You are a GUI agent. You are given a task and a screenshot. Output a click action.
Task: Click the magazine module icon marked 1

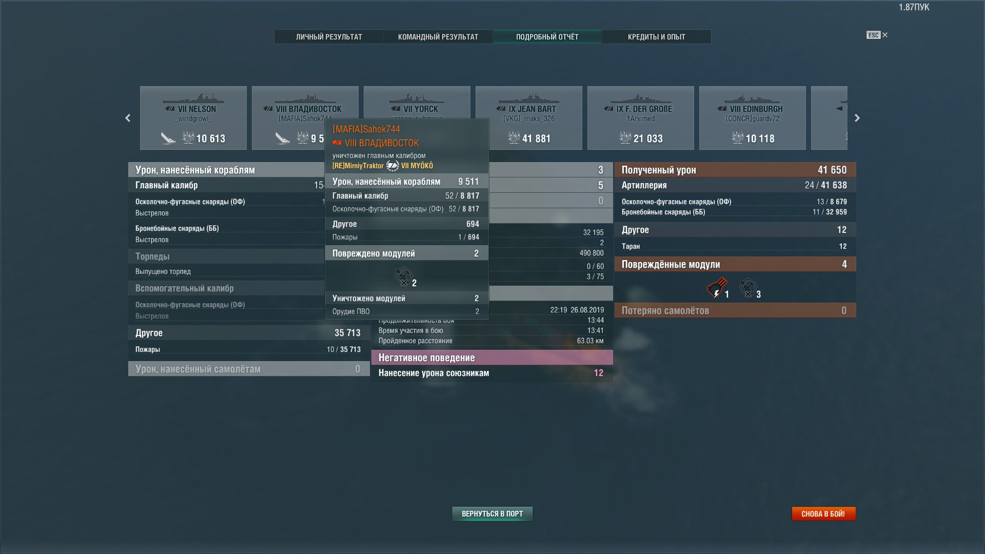[716, 288]
